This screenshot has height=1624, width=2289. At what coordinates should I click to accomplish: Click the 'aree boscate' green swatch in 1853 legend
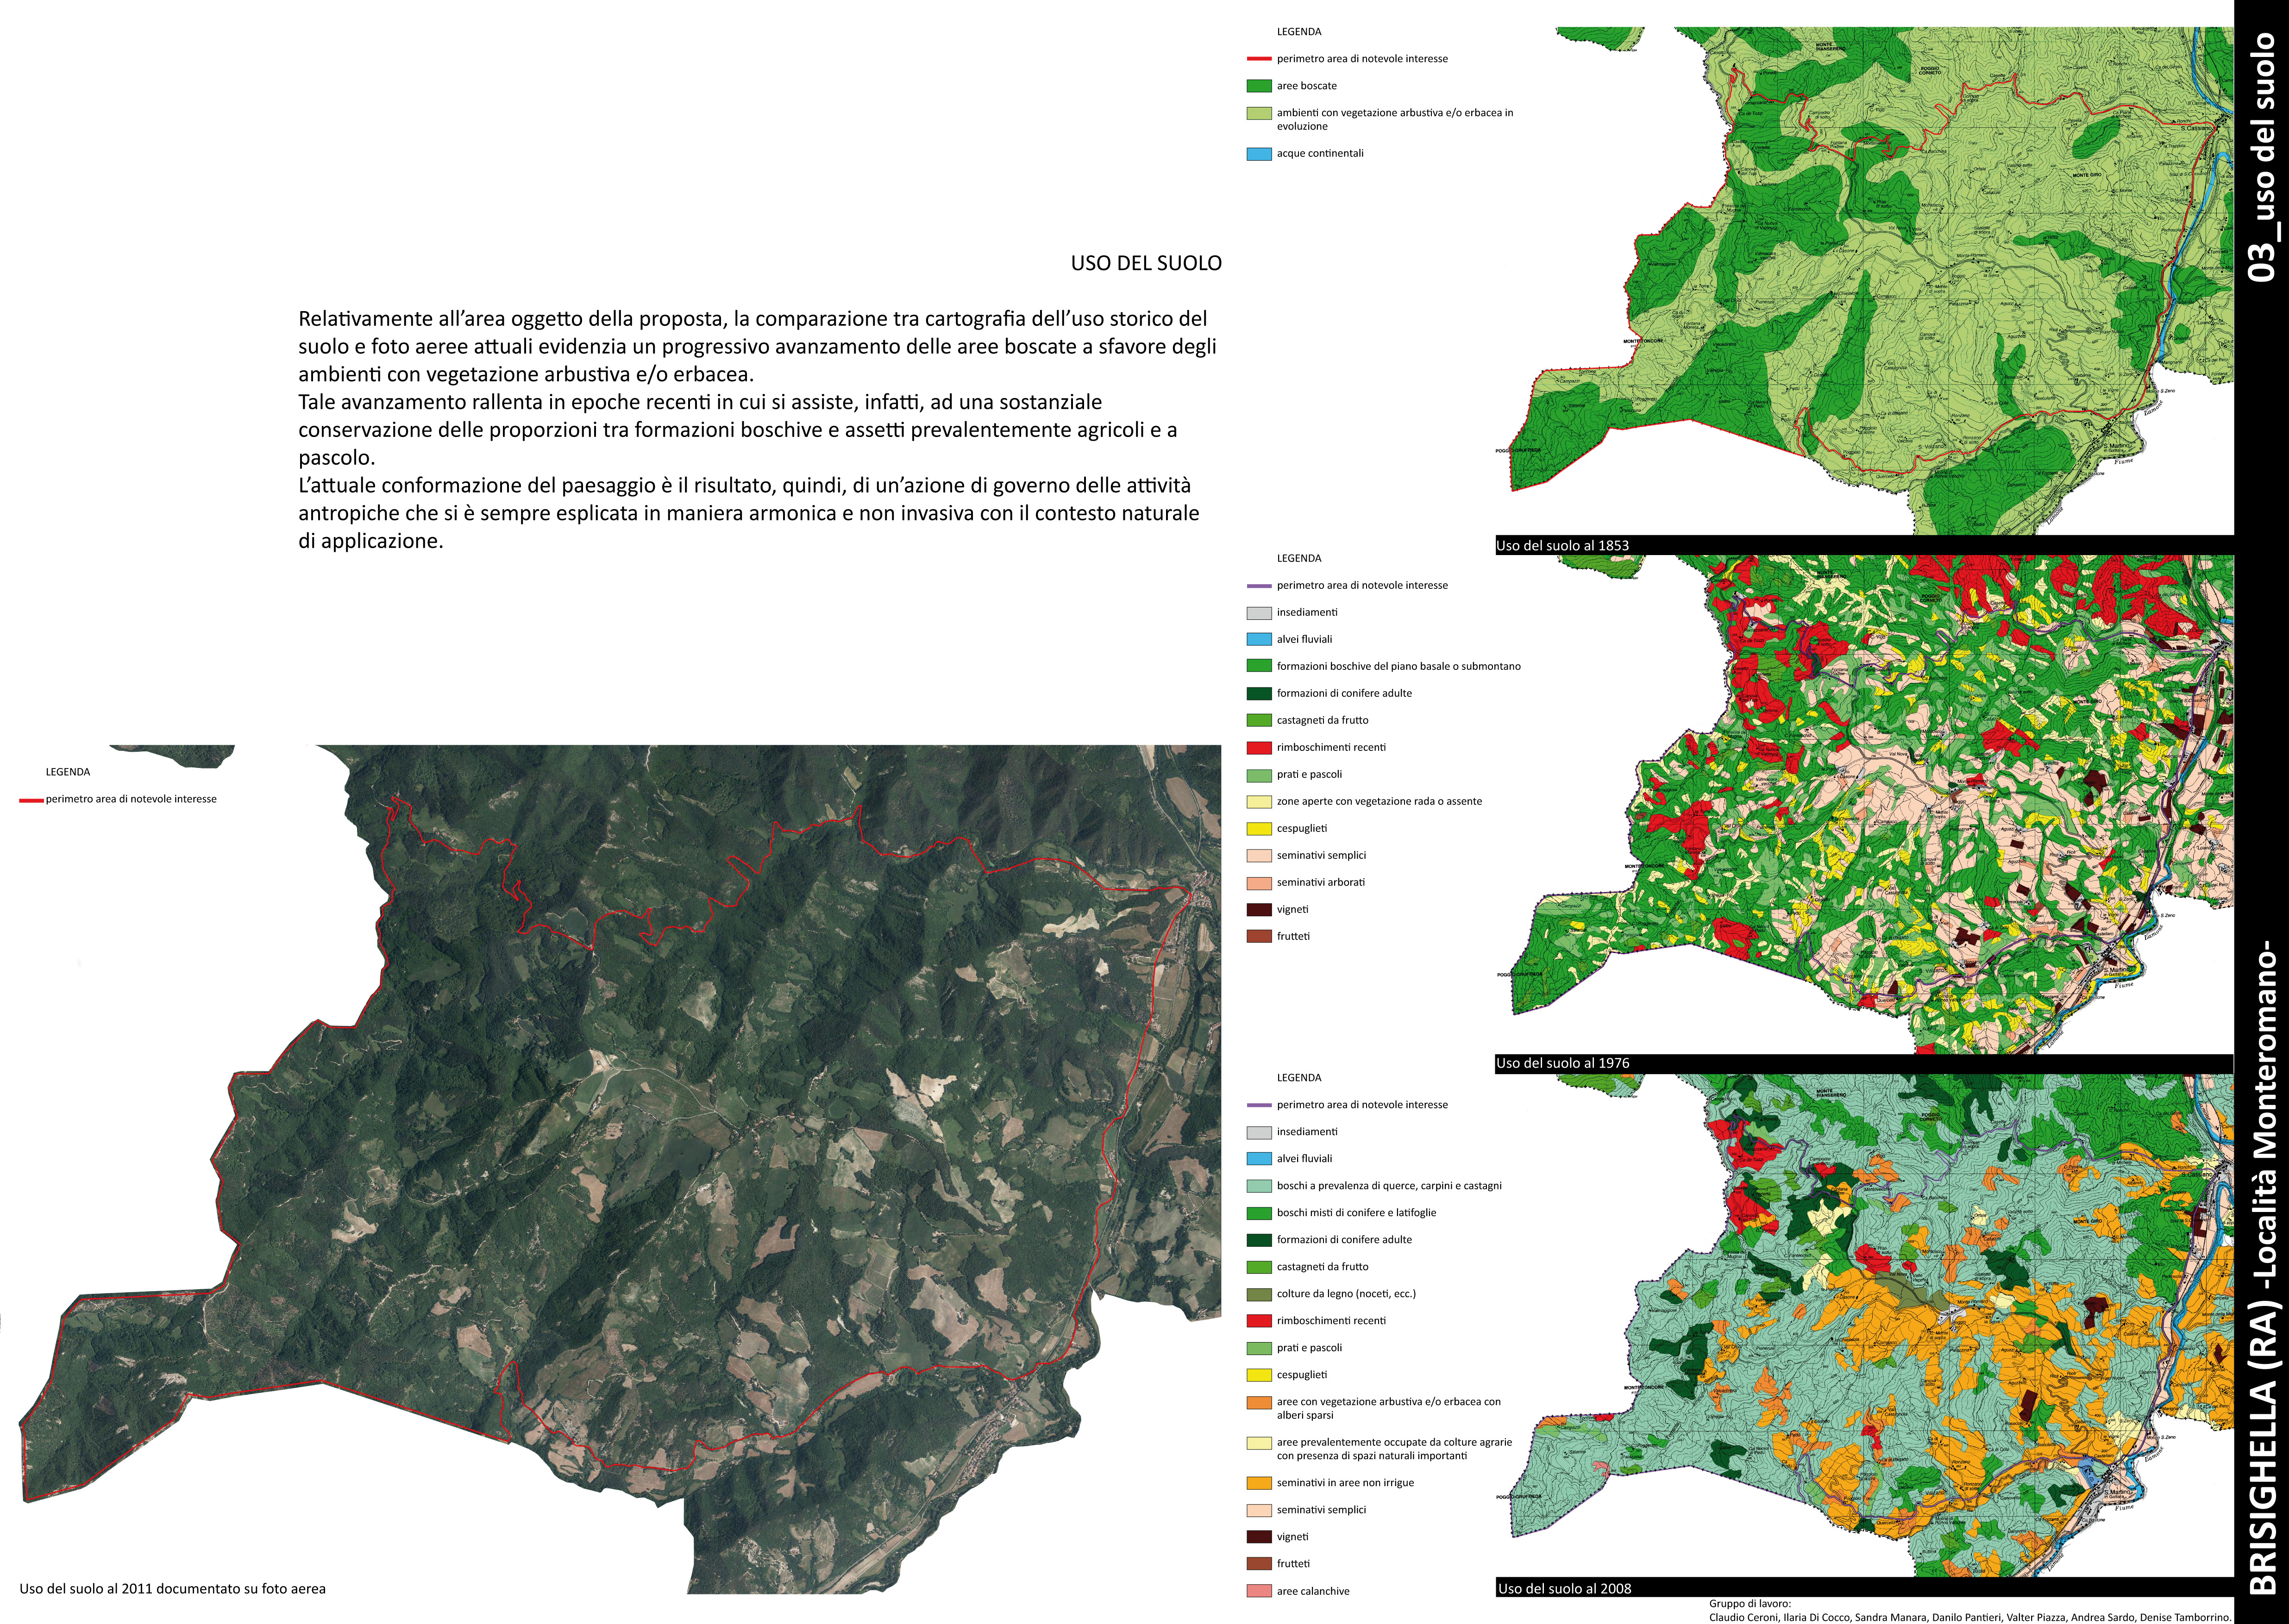[x=1259, y=86]
